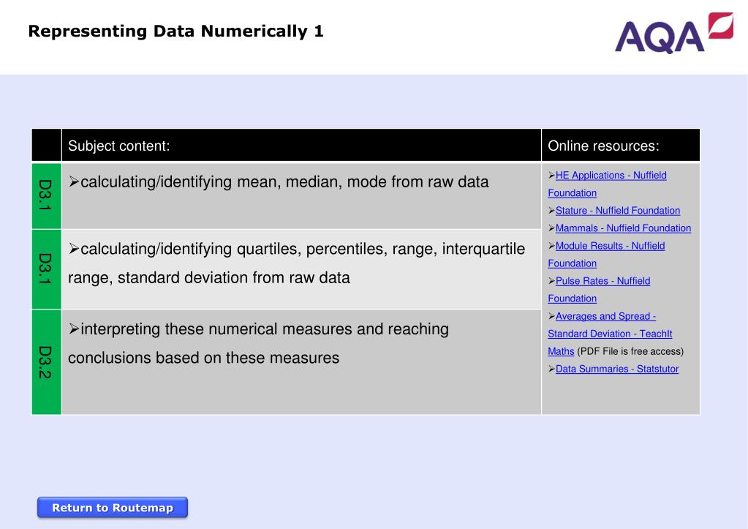The height and width of the screenshot is (529, 748).
Task: Click the blank black header cell above D3.1
Action: tap(46, 146)
